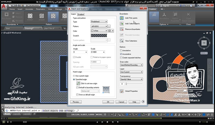
Task: Click the TOP face of the ViewCube
Action: click(x=204, y=43)
